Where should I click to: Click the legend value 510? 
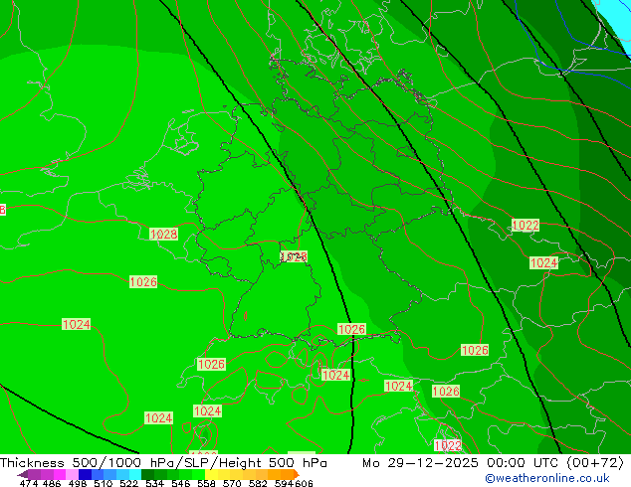coord(104,483)
